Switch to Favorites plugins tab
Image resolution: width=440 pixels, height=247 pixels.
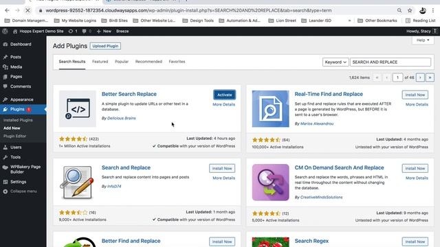tap(177, 62)
